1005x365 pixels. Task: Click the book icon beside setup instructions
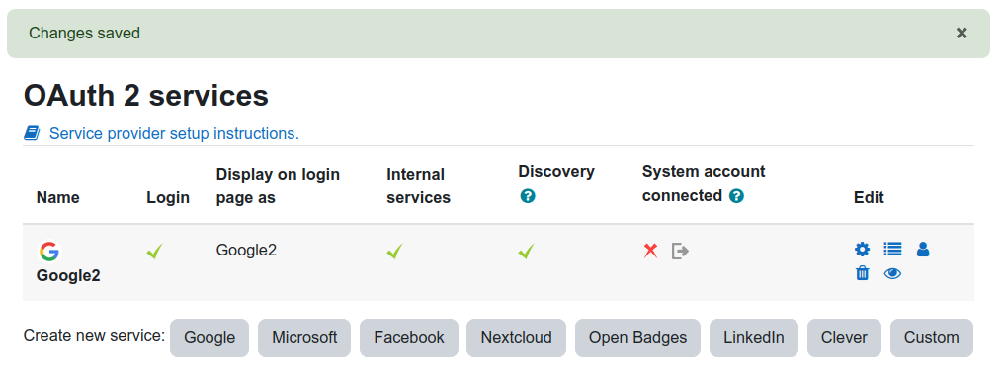pos(32,133)
